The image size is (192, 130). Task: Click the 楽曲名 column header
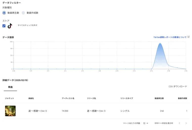point(31,98)
